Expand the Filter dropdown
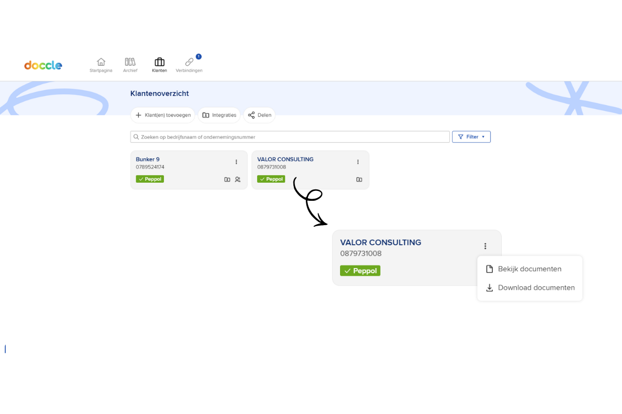The width and height of the screenshot is (622, 414). pos(471,137)
